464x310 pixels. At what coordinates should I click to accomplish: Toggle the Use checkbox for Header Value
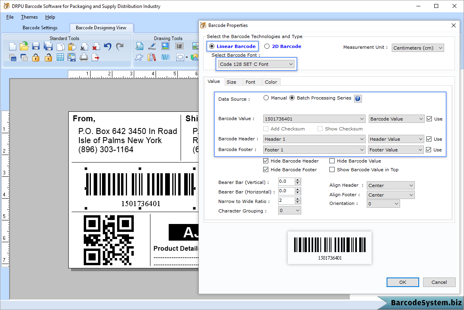pyautogui.click(x=429, y=139)
